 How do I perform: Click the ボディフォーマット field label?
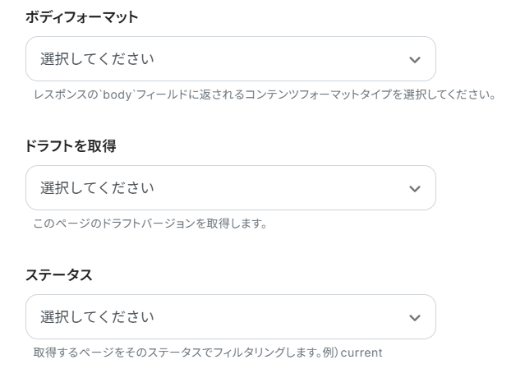82,17
